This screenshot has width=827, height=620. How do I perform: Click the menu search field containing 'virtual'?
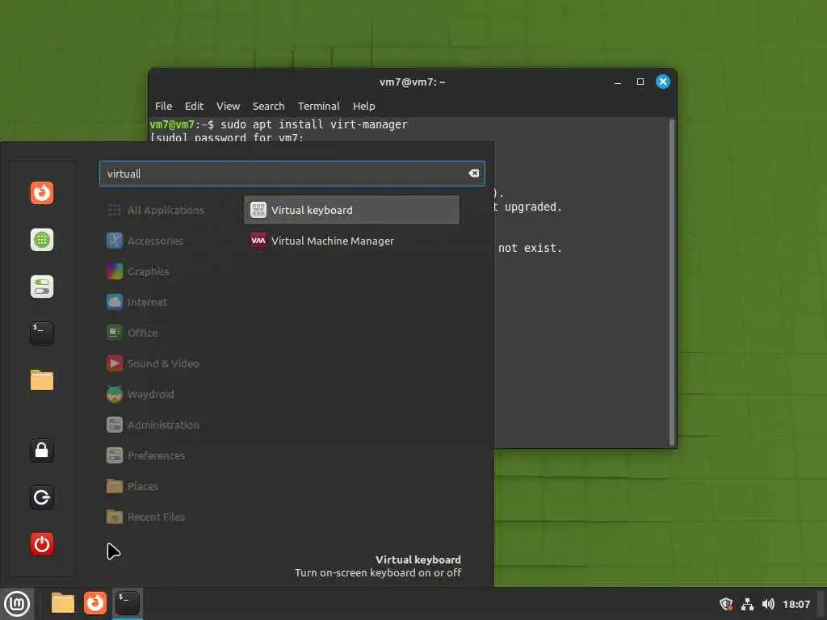[292, 174]
